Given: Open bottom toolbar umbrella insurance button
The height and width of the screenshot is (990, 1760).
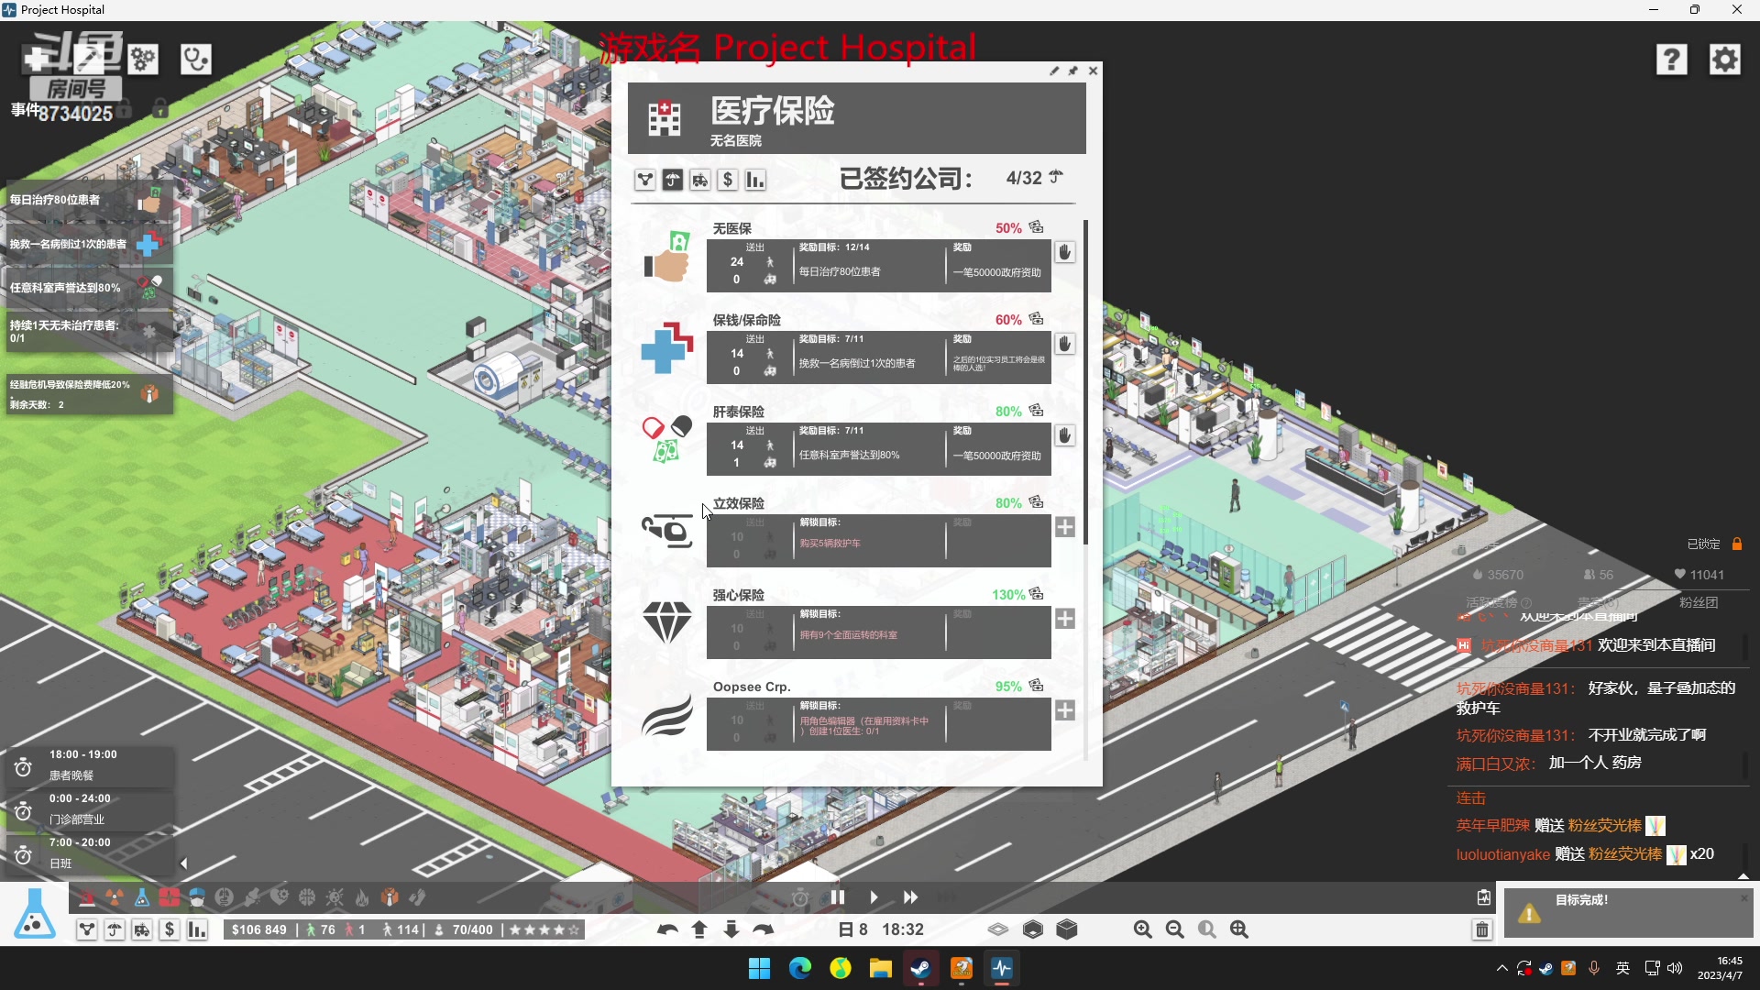Looking at the screenshot, I should [x=115, y=929].
